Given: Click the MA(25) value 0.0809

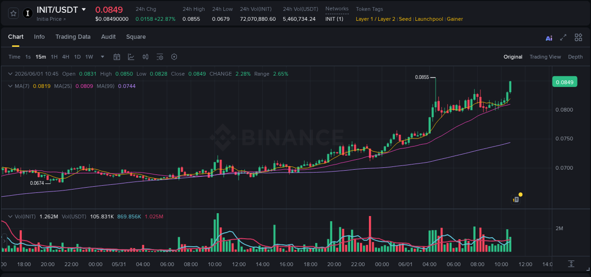Looking at the screenshot, I should [85, 86].
